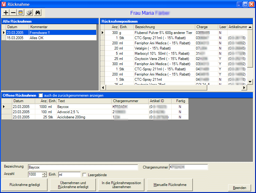Click the Einh. input field
This screenshot has width=256, height=193.
(x=69, y=175)
